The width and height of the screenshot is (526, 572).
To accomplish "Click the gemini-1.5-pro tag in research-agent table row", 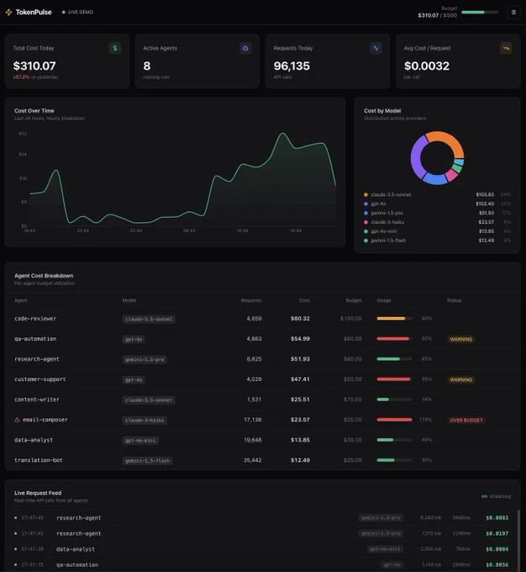I will click(x=145, y=359).
